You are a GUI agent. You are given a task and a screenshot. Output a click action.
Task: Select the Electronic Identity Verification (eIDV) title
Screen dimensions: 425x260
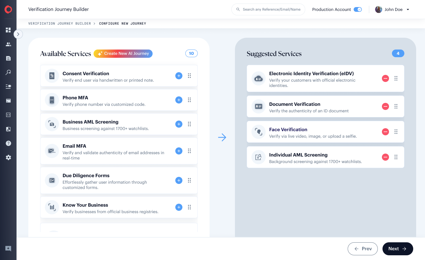click(x=311, y=73)
